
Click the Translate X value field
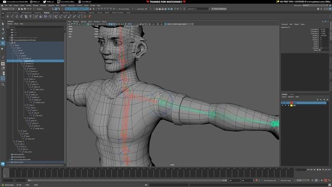tap(324, 29)
